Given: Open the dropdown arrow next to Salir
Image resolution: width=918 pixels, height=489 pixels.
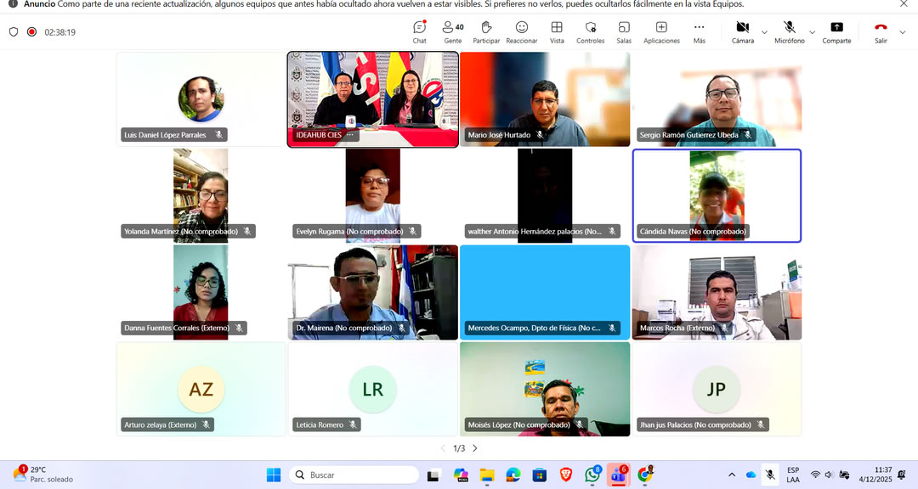Looking at the screenshot, I should tap(903, 32).
